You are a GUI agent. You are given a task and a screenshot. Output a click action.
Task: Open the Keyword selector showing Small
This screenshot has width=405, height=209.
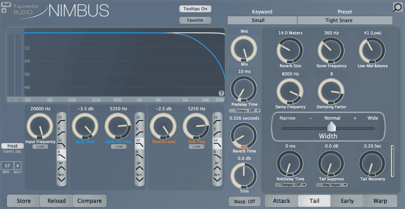coord(262,20)
